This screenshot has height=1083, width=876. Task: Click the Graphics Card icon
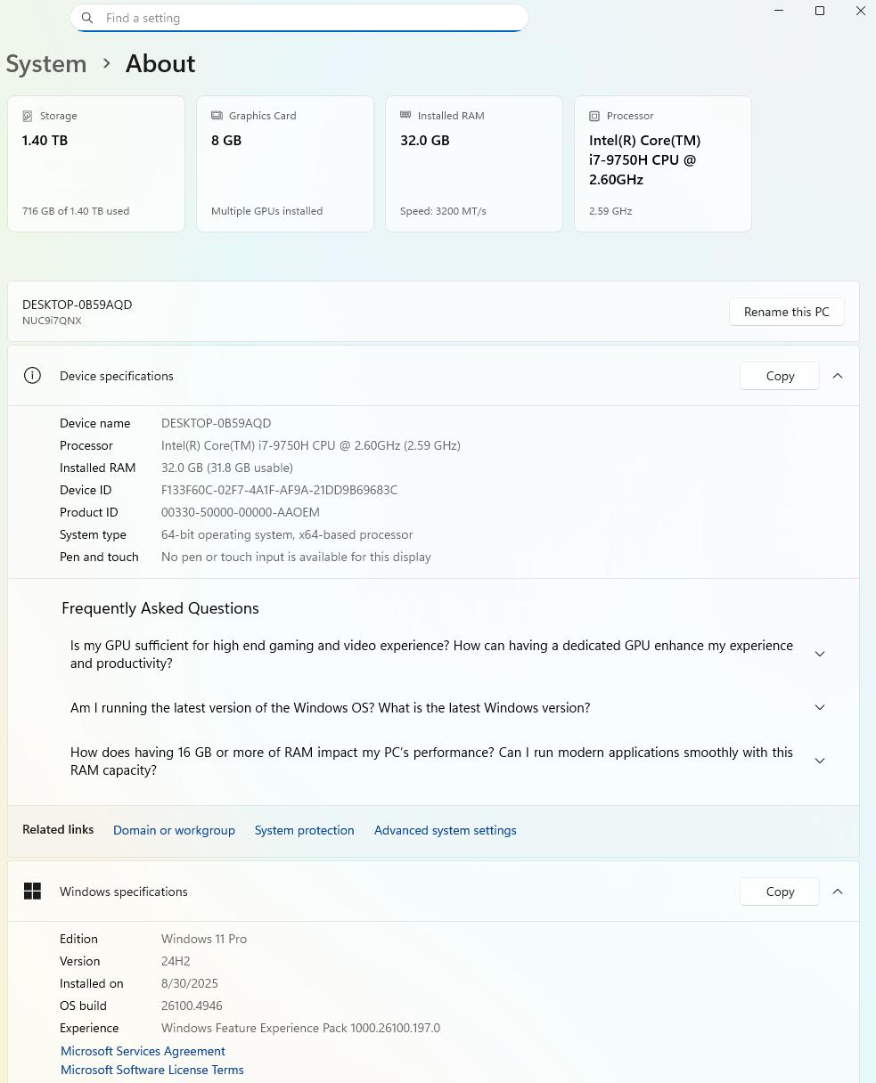(217, 116)
